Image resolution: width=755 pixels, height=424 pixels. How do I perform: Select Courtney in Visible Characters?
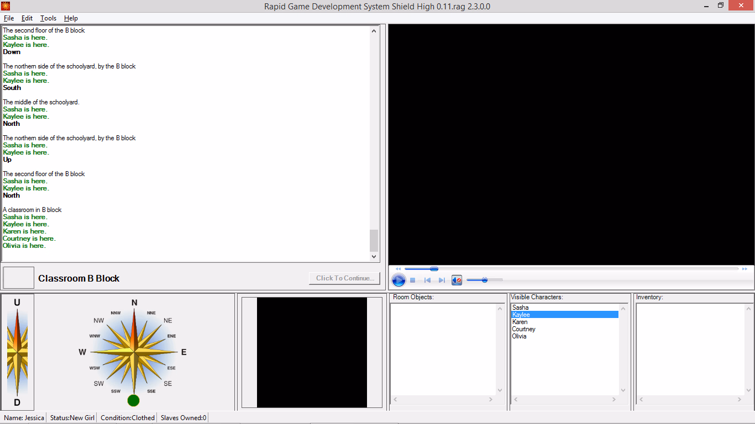click(564, 329)
